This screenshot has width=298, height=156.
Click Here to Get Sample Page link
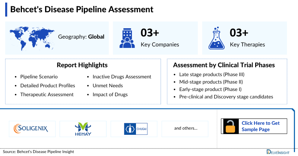point(260,126)
